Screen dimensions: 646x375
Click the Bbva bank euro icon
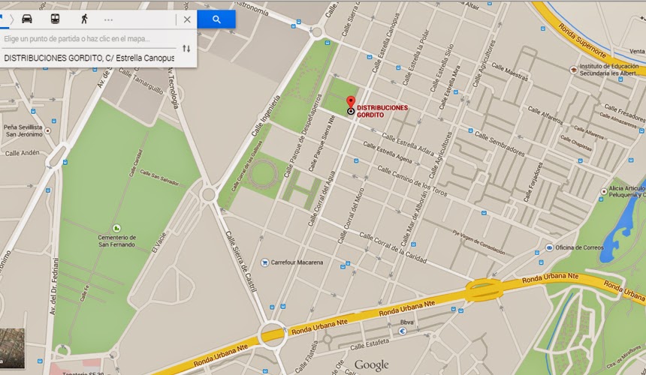pyautogui.click(x=403, y=331)
